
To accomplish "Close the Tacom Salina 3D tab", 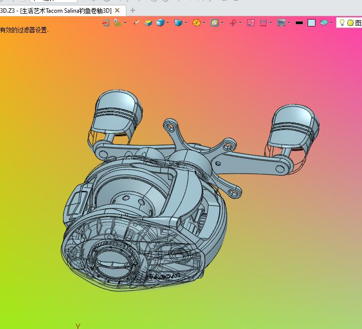I will click(117, 10).
